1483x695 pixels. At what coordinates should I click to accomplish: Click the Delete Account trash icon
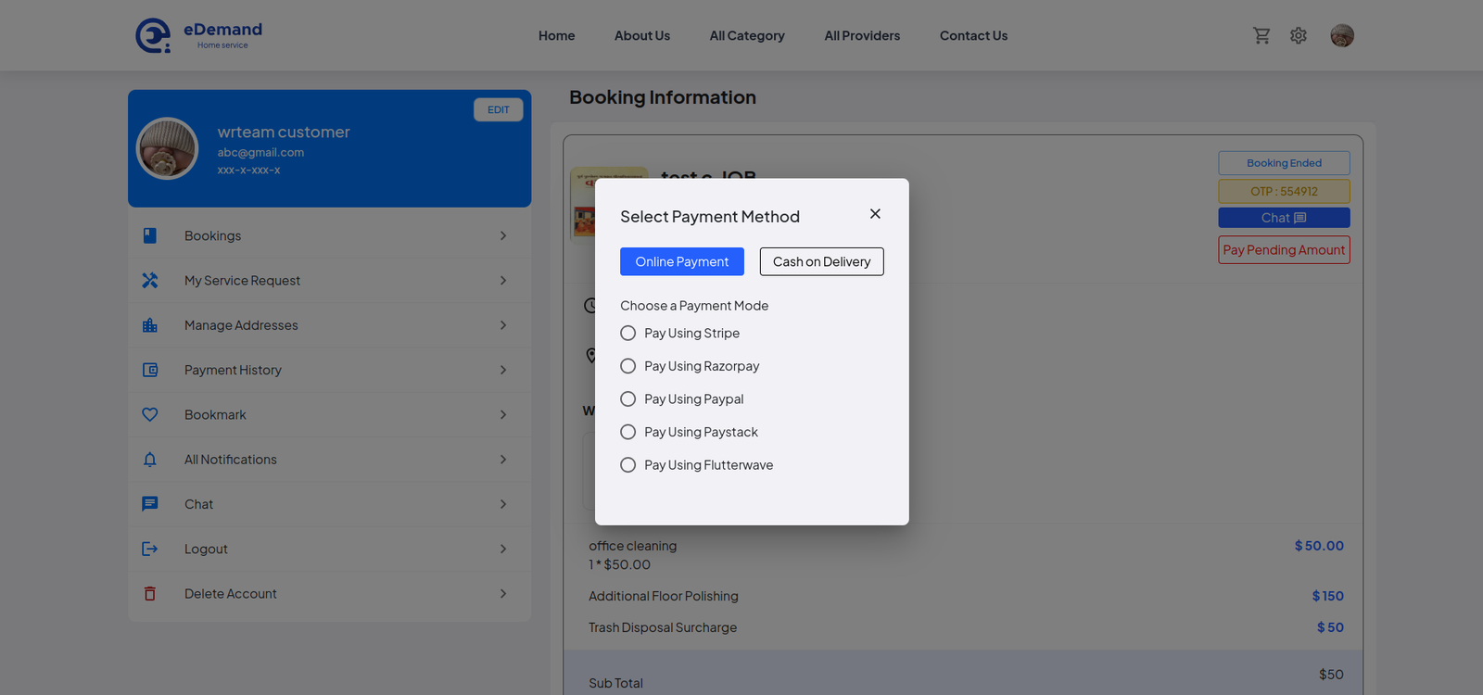(x=150, y=594)
